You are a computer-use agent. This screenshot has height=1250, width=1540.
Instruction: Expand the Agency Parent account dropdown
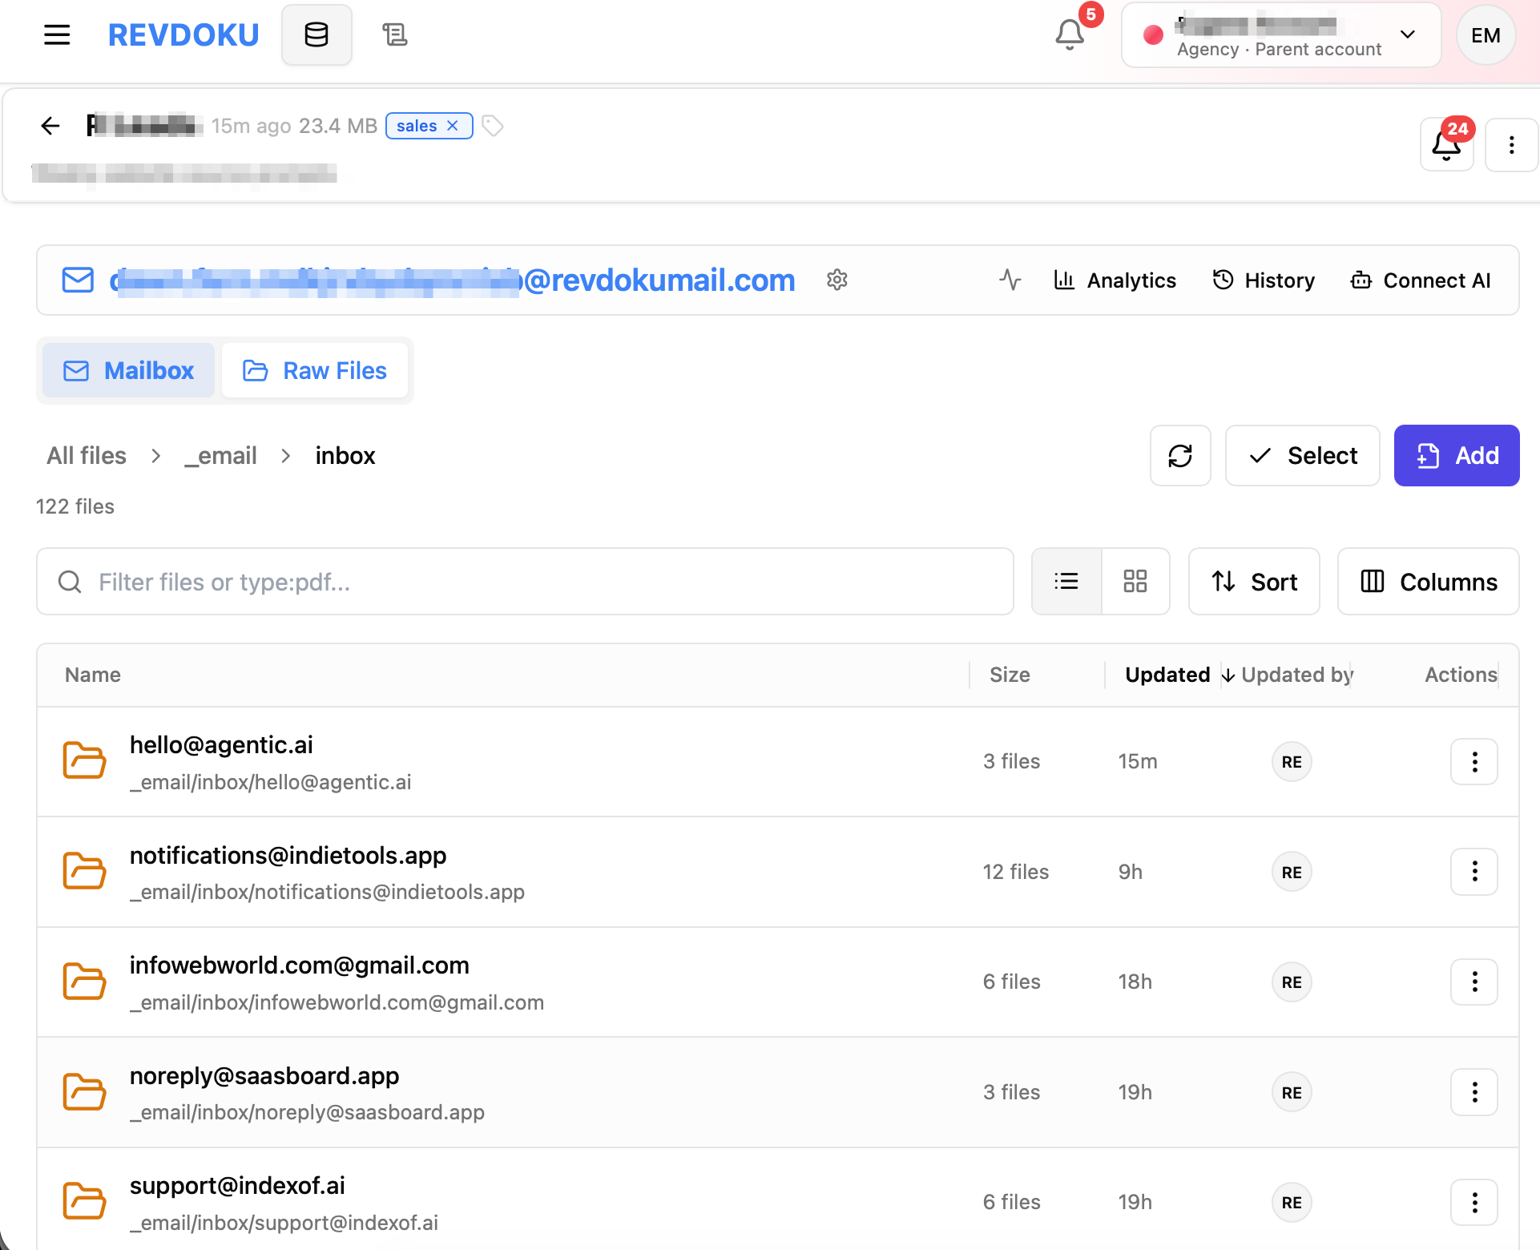pos(1280,35)
